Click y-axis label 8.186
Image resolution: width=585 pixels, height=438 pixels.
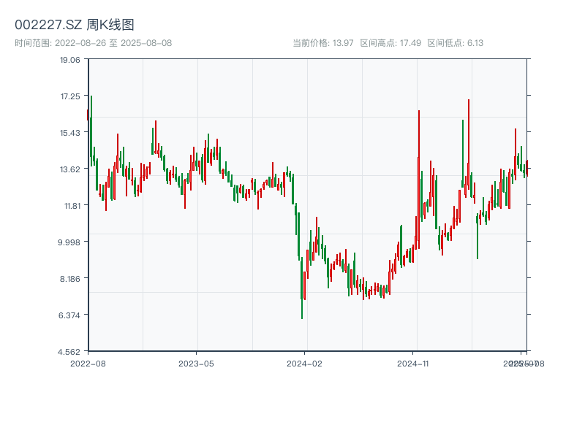69,279
